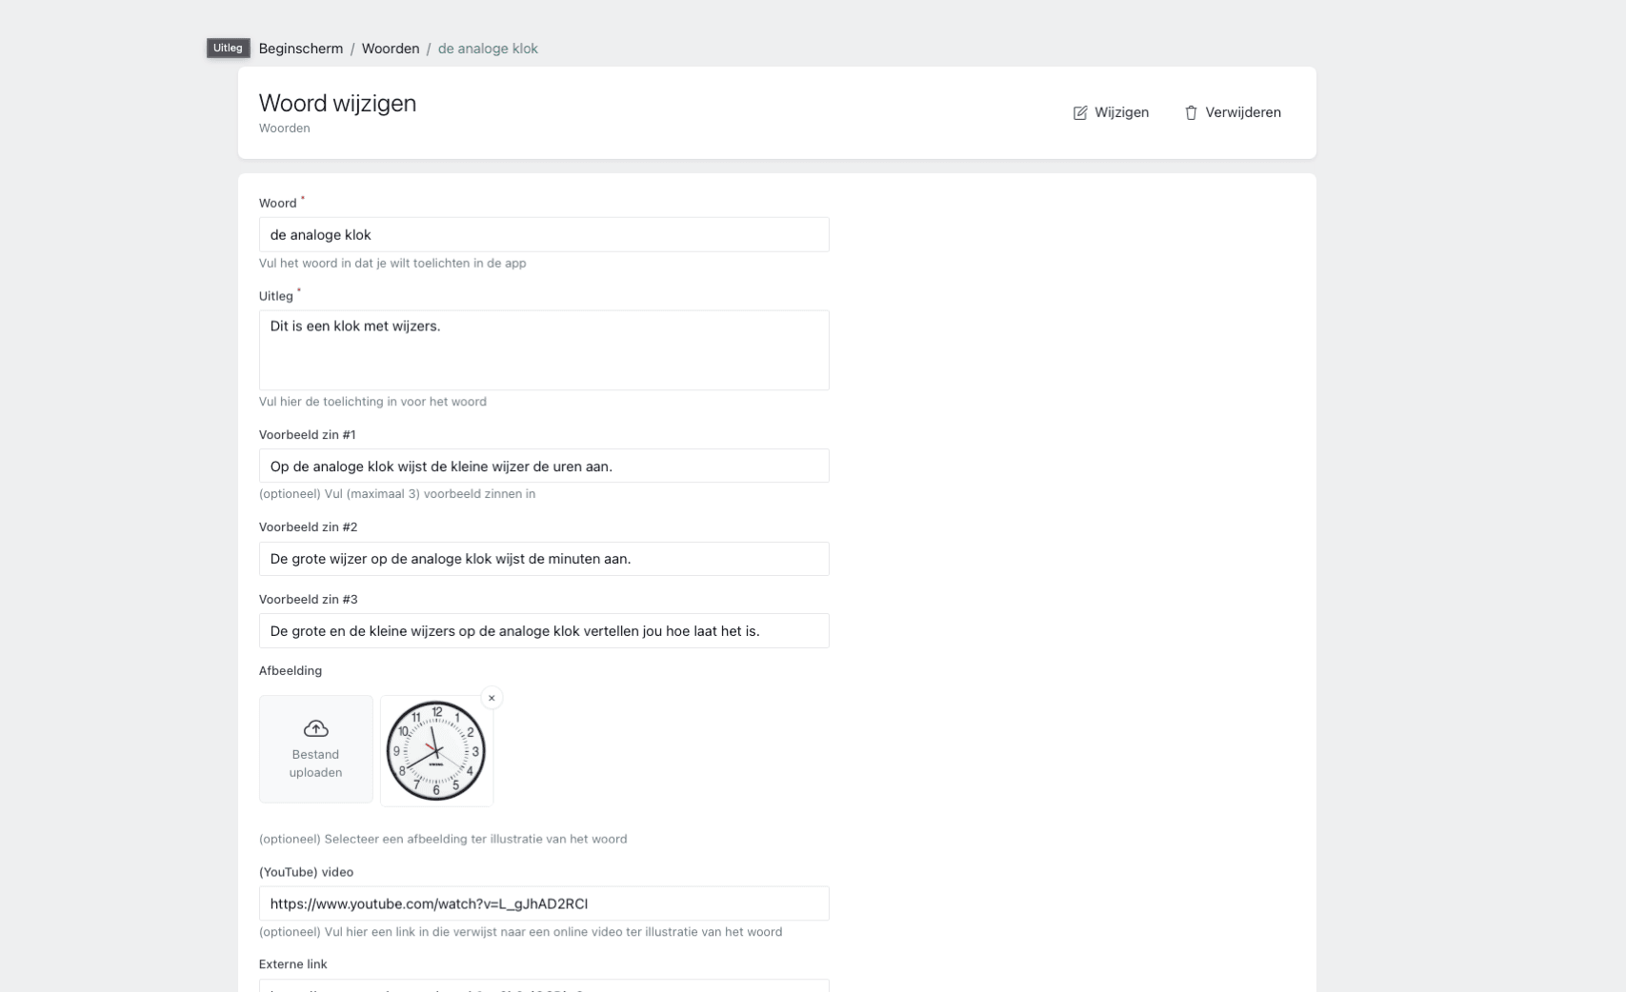Click the Bestand uploaden upload area

click(x=315, y=749)
